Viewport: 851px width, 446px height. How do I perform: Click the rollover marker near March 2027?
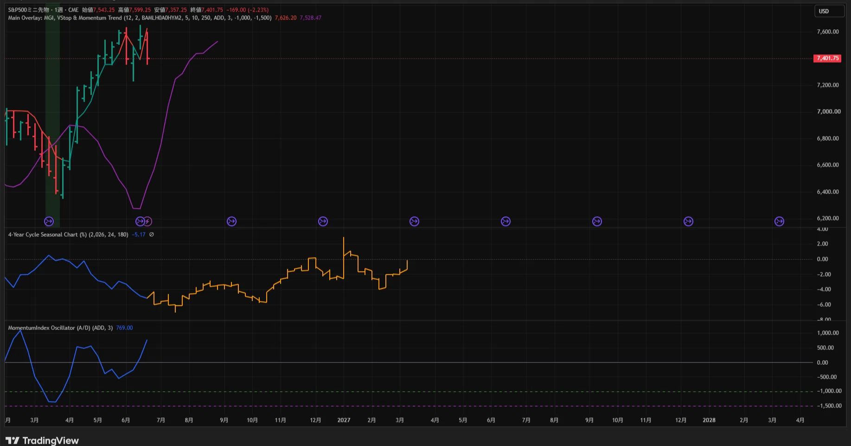coord(414,221)
